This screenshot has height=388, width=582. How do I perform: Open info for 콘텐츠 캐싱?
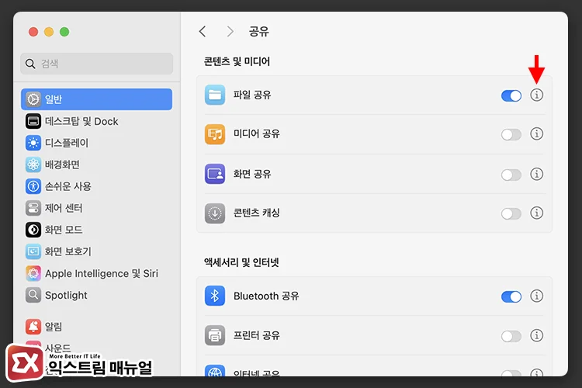click(536, 213)
